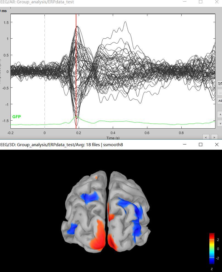Viewport: 222px width, 272px height.
Task: Click the dashed zero-time line
Action: pyautogui.click(x=45, y=71)
